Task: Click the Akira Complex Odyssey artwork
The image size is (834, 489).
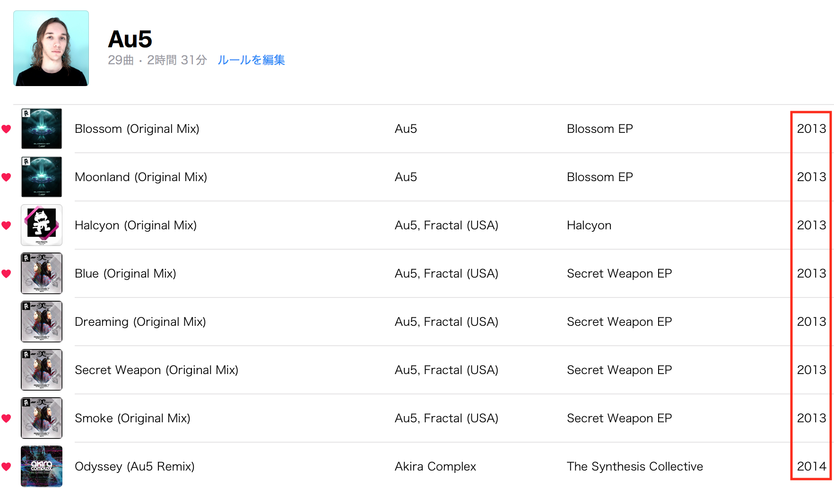Action: (x=42, y=466)
